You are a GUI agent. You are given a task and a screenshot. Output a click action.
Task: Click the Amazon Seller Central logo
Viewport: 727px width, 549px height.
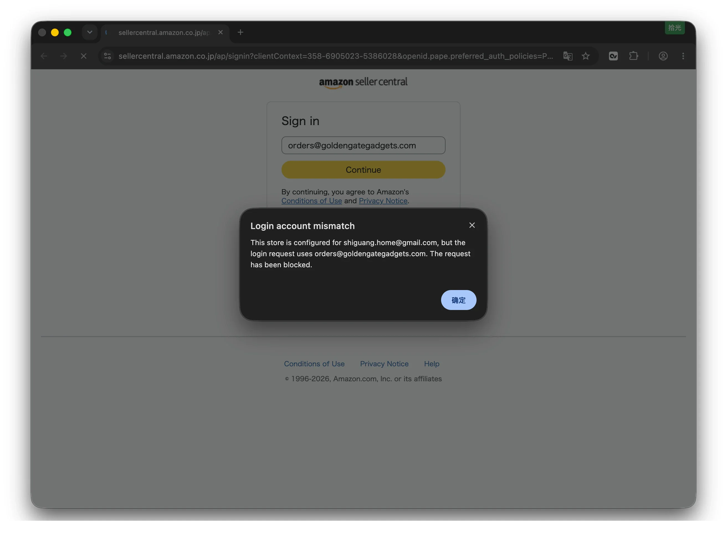[x=363, y=82]
